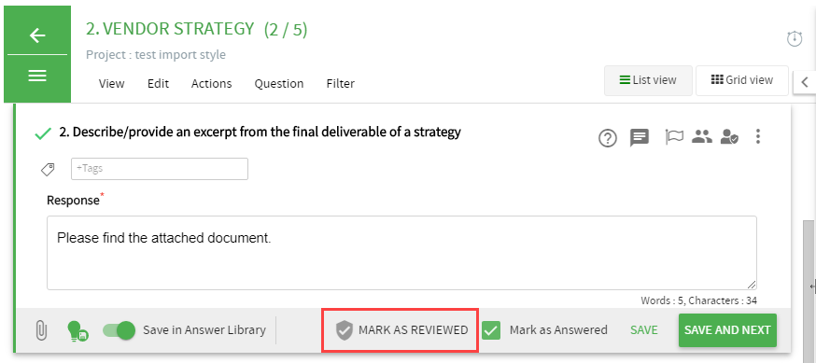Open the attachment paperclip icon
Image resolution: width=816 pixels, height=363 pixels.
[41, 330]
